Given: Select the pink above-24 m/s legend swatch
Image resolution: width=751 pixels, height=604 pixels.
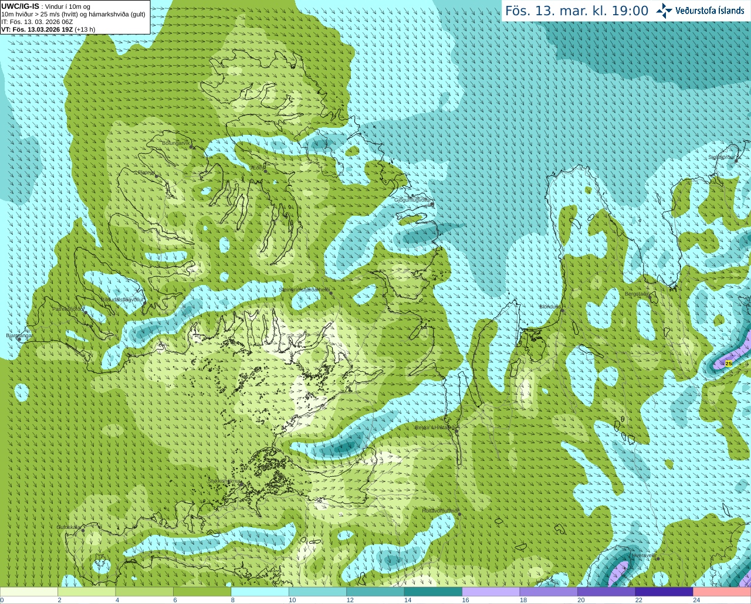Looking at the screenshot, I should click(722, 592).
